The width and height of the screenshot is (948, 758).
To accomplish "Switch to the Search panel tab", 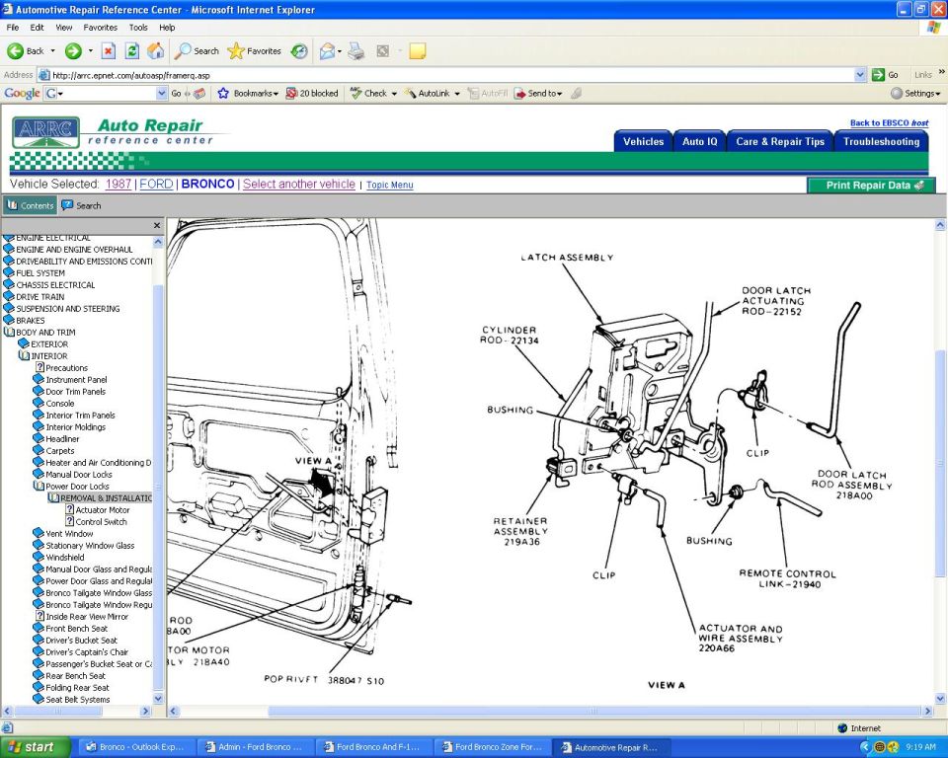I will (x=82, y=205).
